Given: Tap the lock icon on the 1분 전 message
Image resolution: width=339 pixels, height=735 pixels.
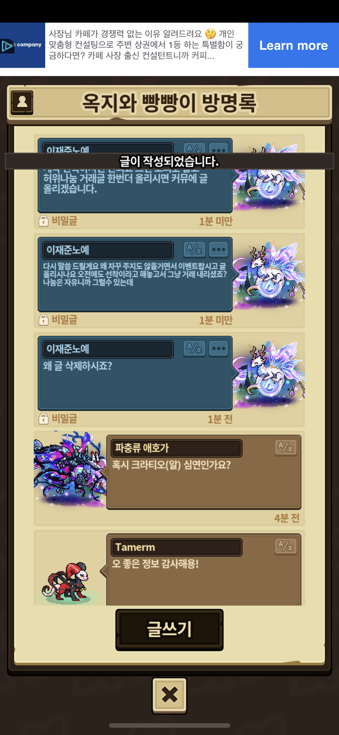Looking at the screenshot, I should click(44, 418).
